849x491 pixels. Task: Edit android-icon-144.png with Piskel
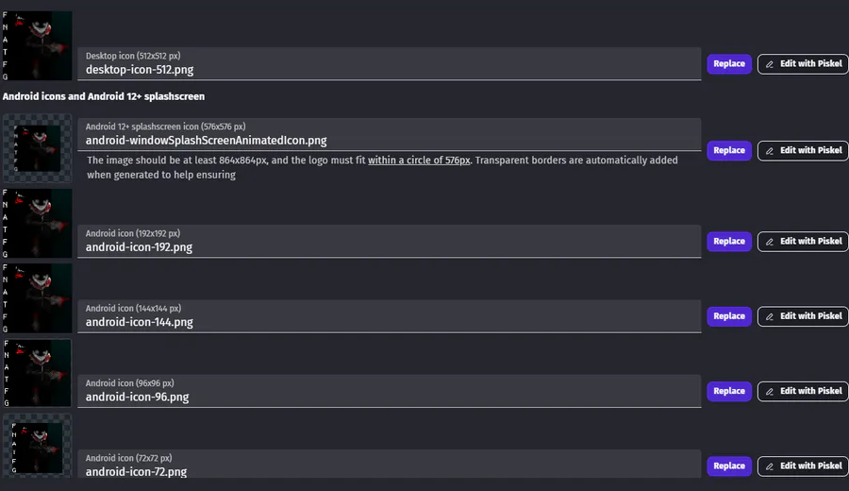pyautogui.click(x=803, y=316)
